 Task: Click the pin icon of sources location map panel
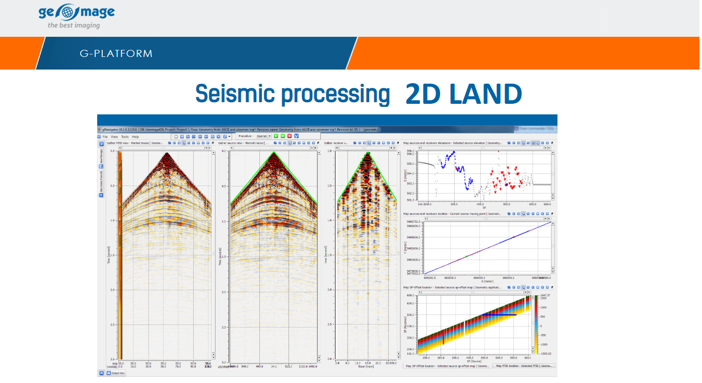tap(552, 214)
